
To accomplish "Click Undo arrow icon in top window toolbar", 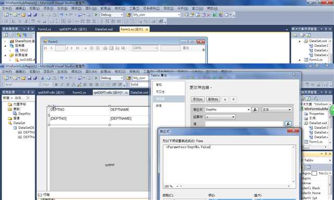I will [x=62, y=15].
